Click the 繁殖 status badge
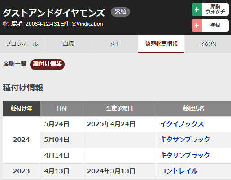Image resolution: width=231 pixels, height=180 pixels. [120, 12]
